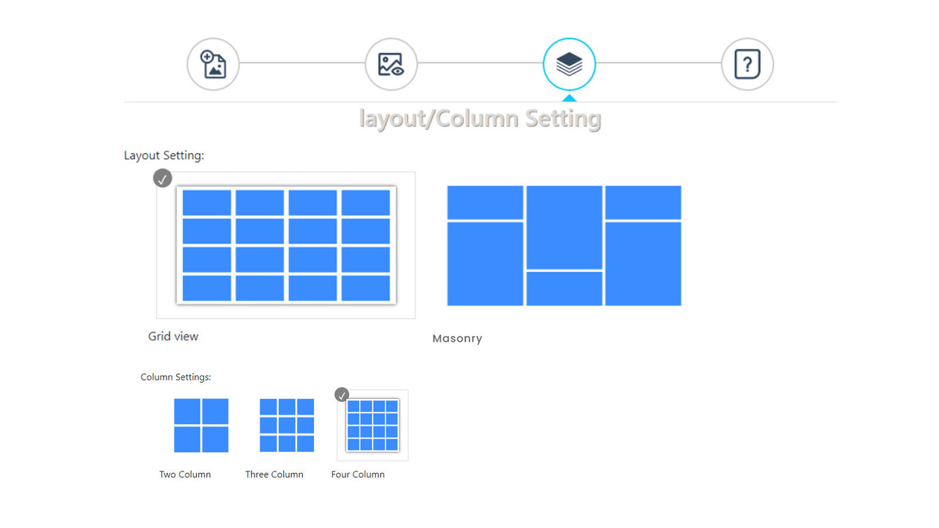Click the Masonry layout preview image

[x=563, y=246]
